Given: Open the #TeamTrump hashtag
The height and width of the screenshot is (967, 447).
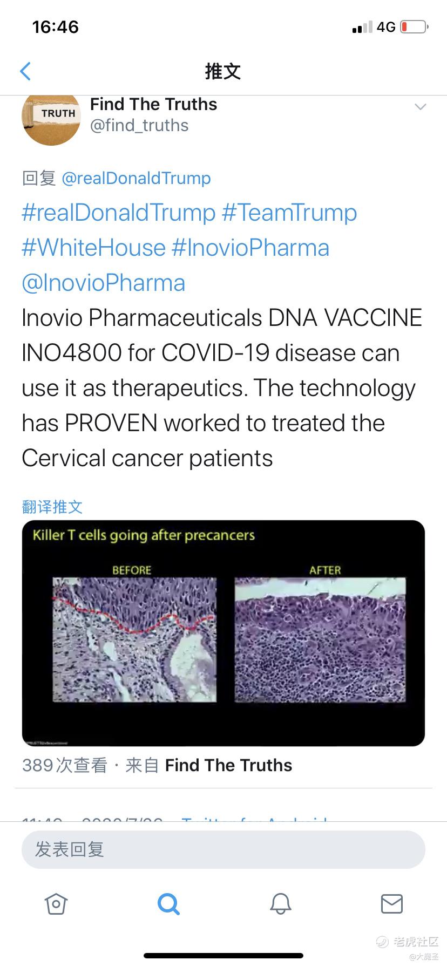Looking at the screenshot, I should pyautogui.click(x=289, y=213).
